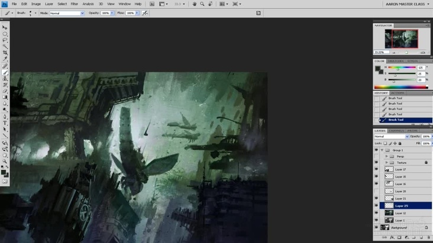The width and height of the screenshot is (433, 243).
Task: Add a layer mask
Action: (399, 237)
